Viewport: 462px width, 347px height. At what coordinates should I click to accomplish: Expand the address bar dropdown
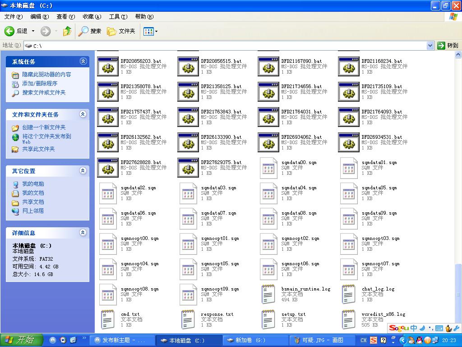coord(430,46)
